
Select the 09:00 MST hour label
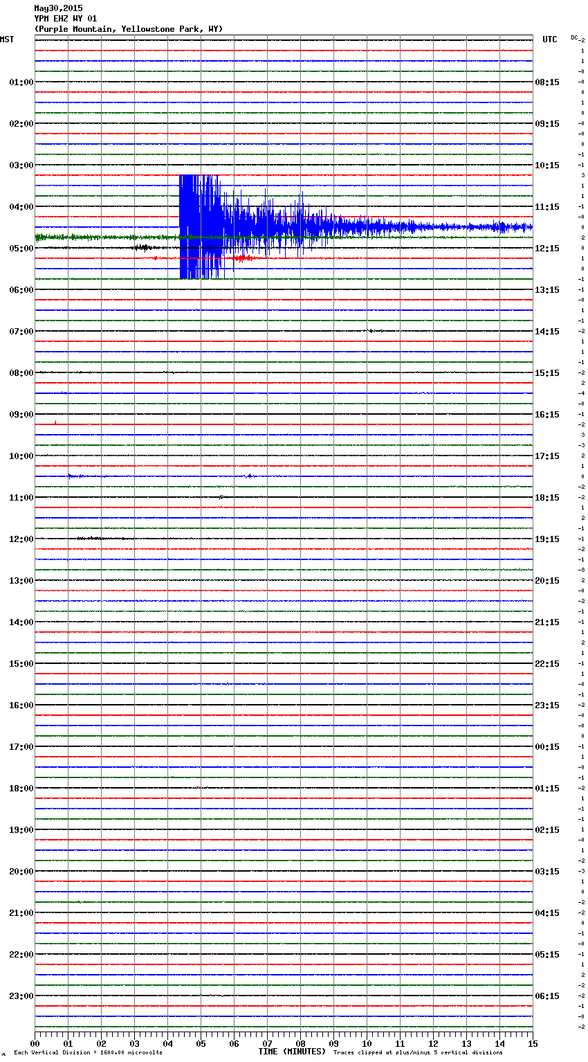click(21, 415)
